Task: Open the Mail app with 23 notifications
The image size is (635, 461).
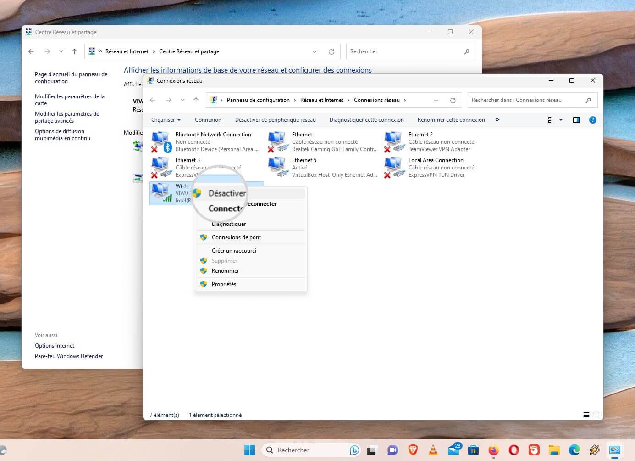Action: [x=453, y=450]
